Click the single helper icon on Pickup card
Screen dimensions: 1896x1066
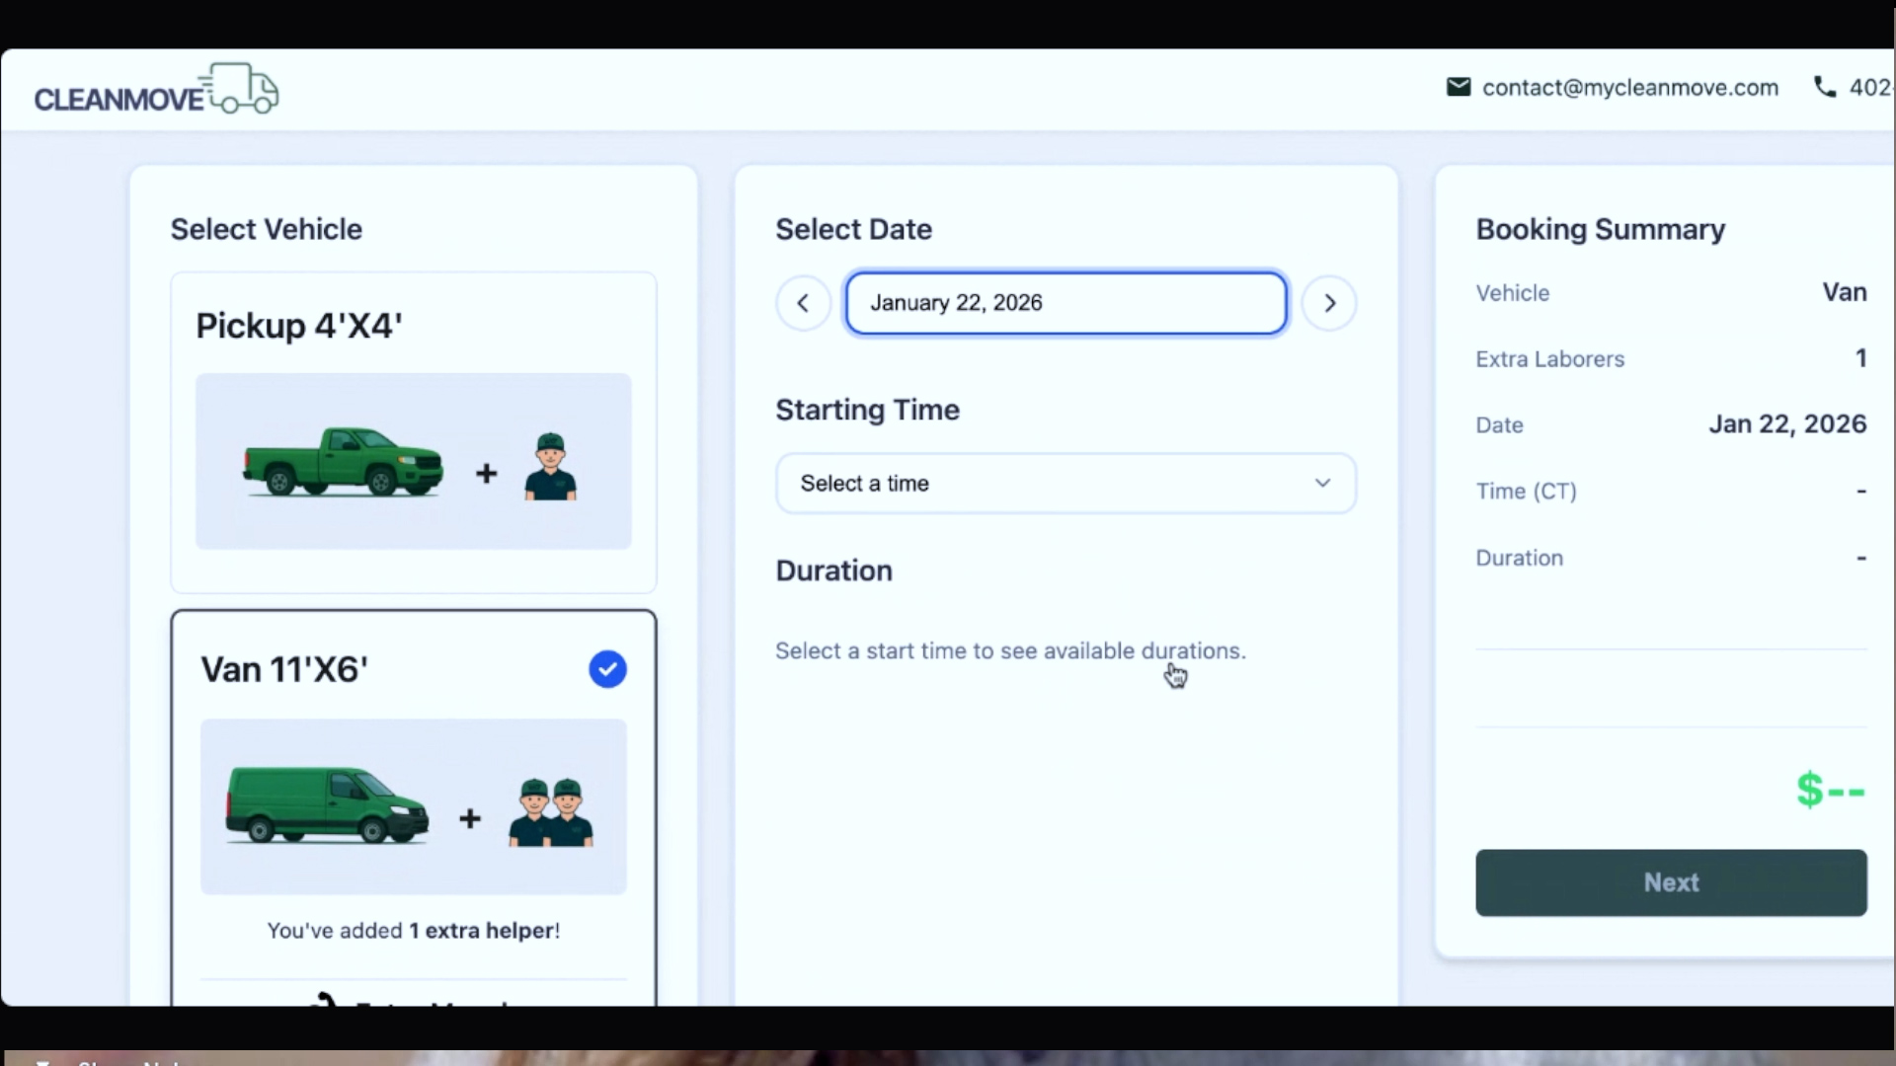(x=550, y=467)
